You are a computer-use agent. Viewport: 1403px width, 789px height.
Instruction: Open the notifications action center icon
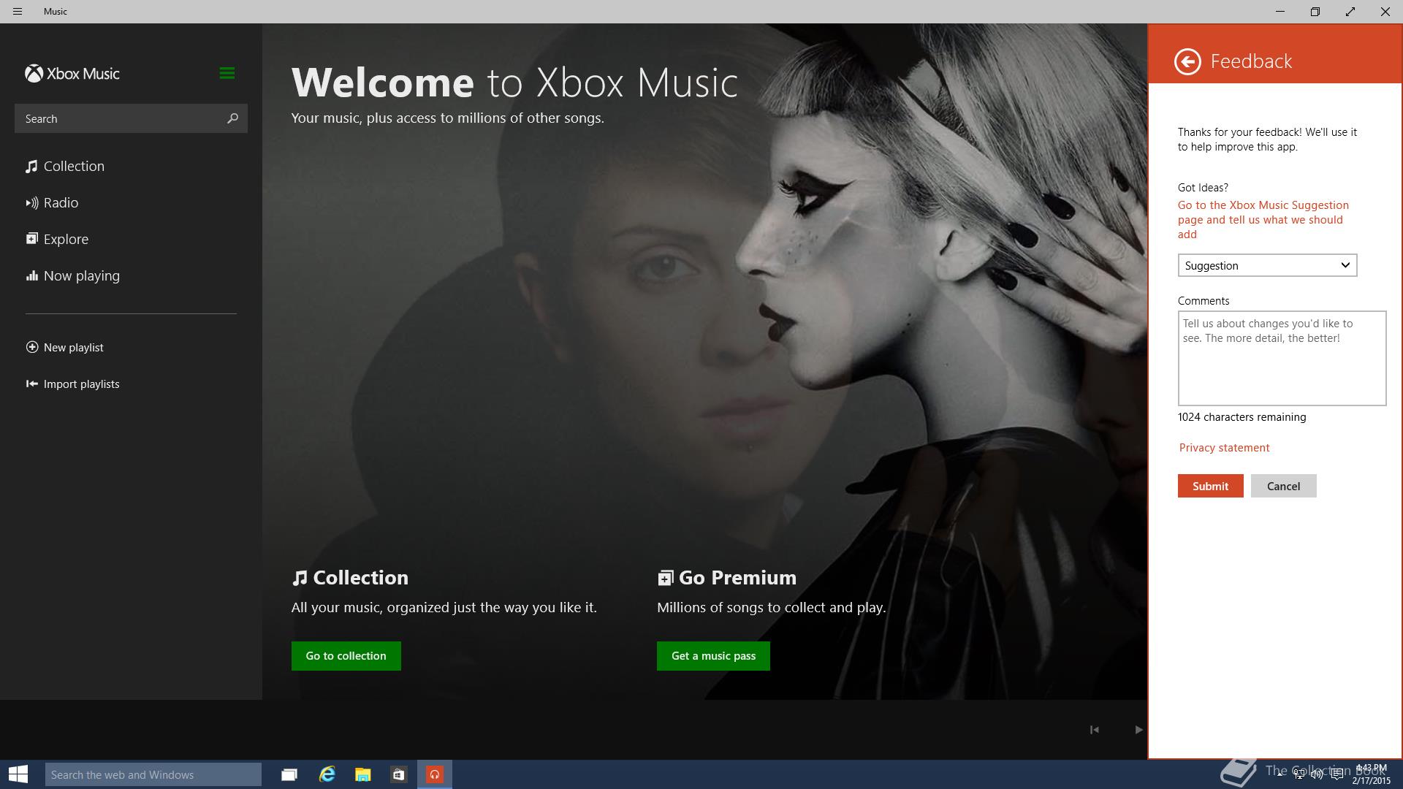[x=1337, y=774]
